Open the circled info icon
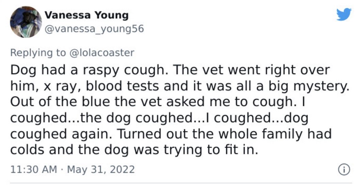359x186 pixels. [x=344, y=170]
